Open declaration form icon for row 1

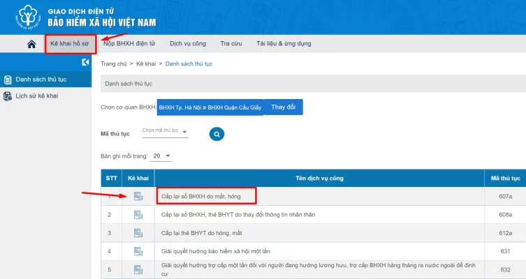[138, 197]
